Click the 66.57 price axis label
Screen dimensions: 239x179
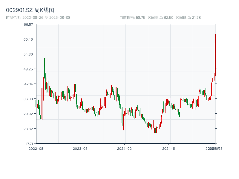point(28,24)
